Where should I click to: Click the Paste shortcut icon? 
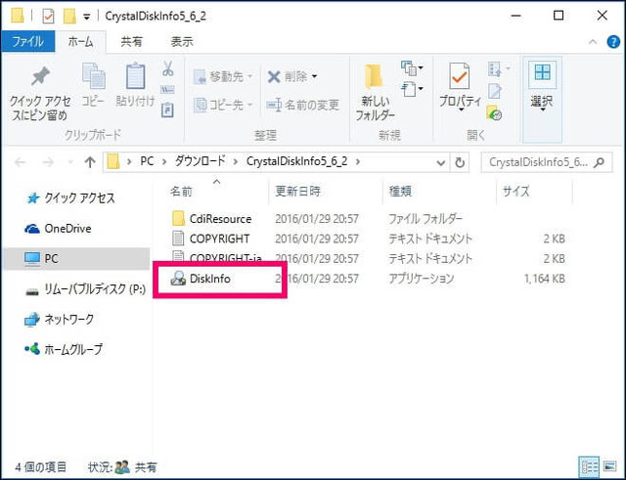167,110
